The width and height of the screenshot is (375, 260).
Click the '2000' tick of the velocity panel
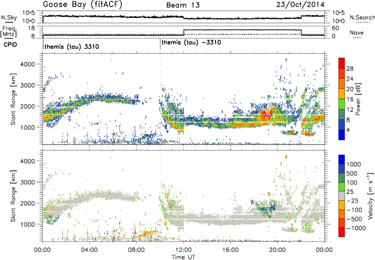tap(28, 203)
